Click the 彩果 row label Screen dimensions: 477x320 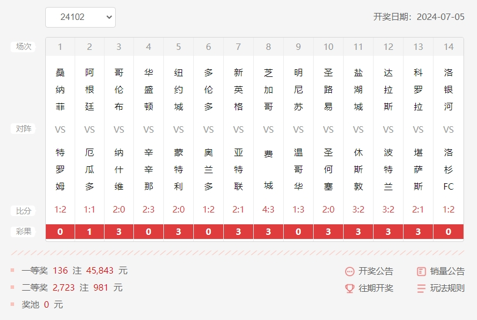23,232
